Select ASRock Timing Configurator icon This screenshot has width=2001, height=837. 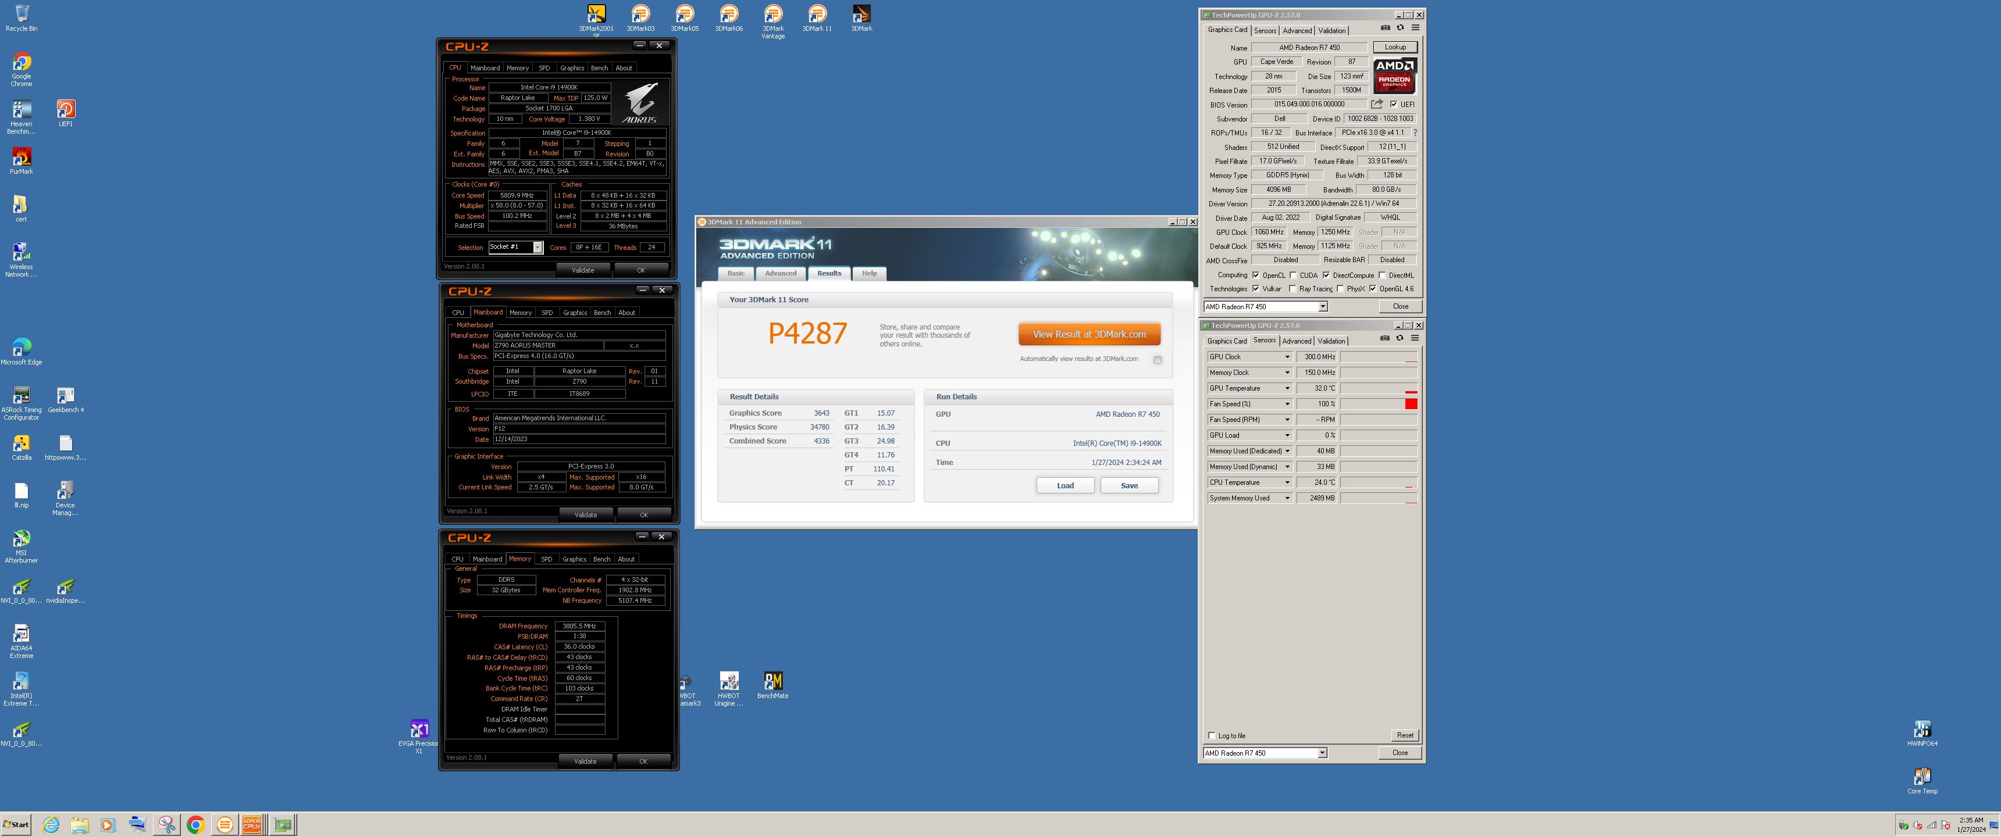[21, 404]
